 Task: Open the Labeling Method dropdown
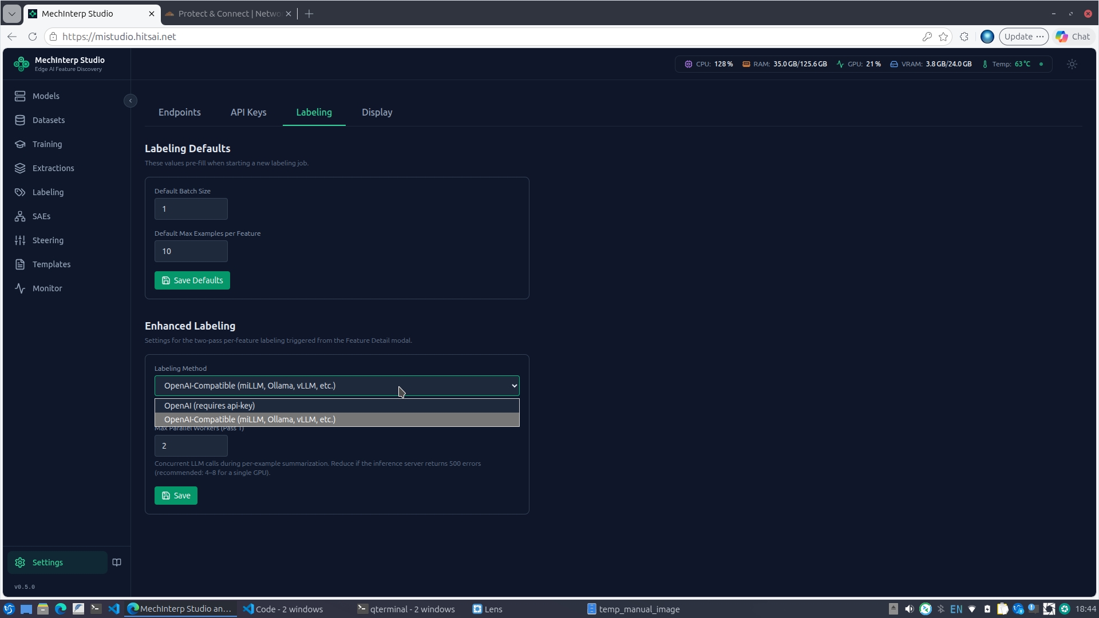[x=337, y=386]
